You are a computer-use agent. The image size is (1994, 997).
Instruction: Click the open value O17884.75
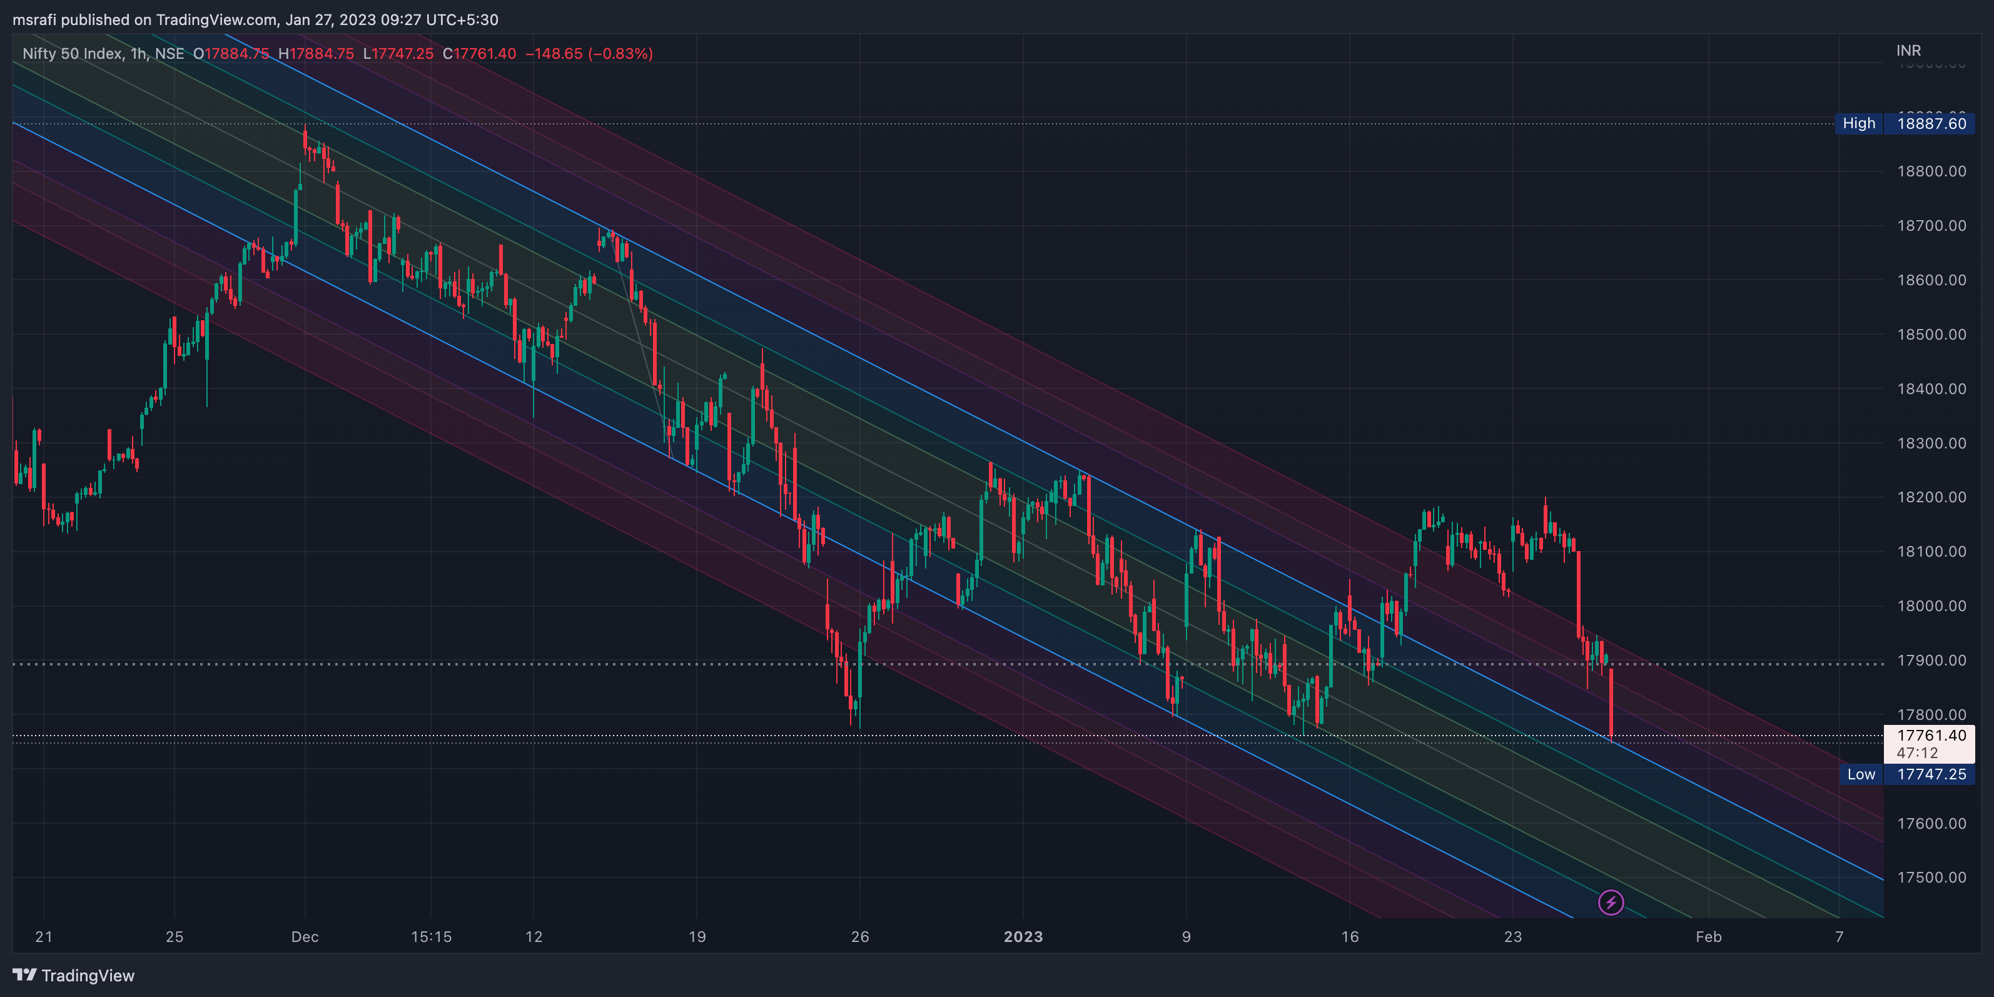(x=231, y=53)
